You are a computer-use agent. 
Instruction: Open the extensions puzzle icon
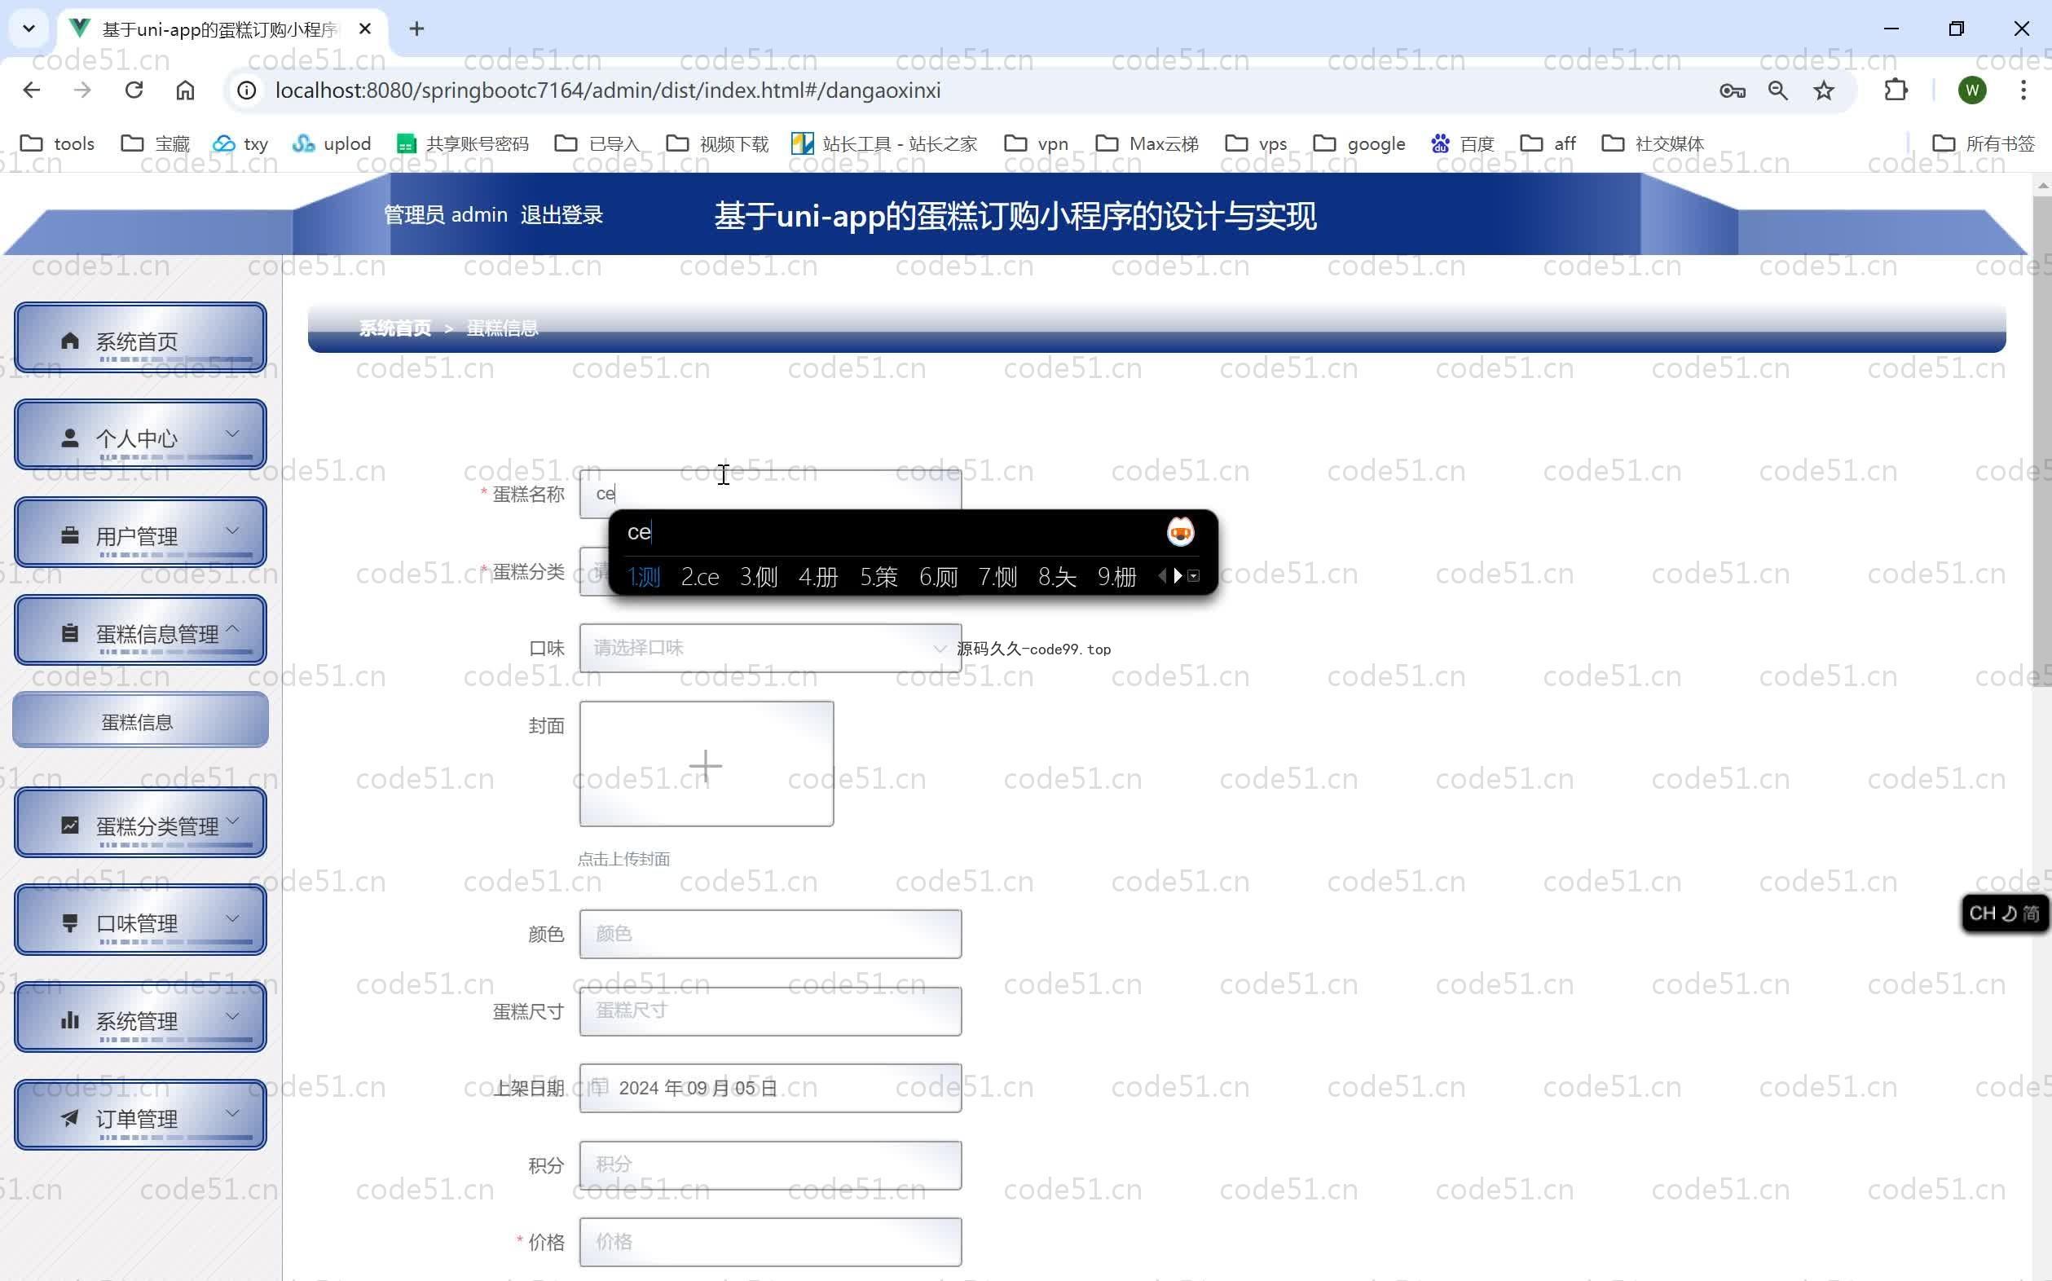pyautogui.click(x=1896, y=90)
